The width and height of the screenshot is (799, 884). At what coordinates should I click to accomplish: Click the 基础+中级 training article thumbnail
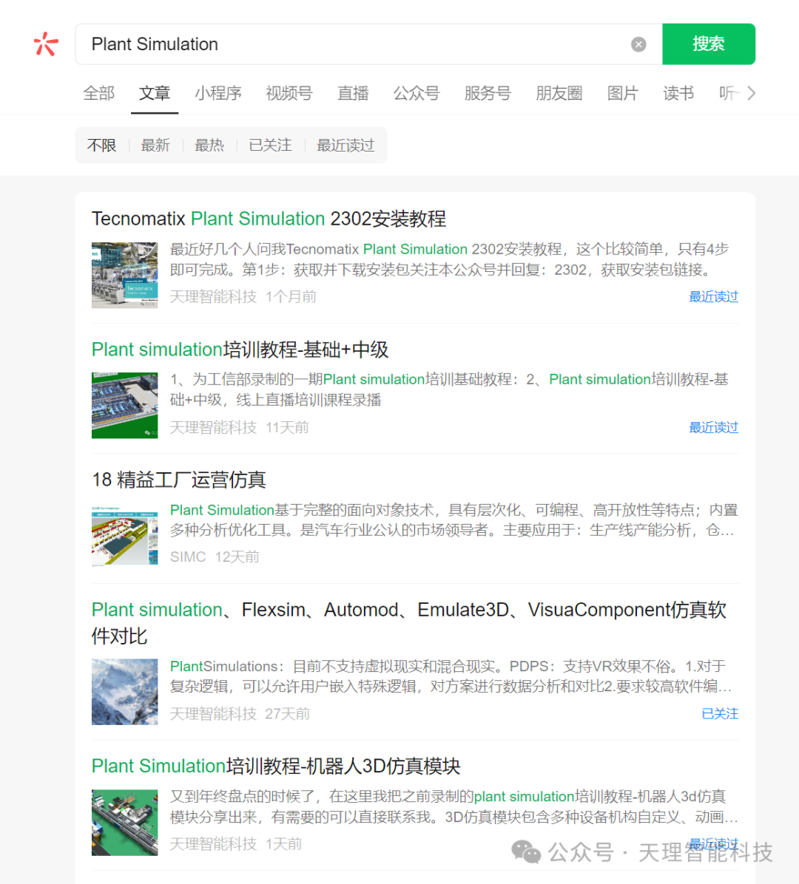point(125,405)
